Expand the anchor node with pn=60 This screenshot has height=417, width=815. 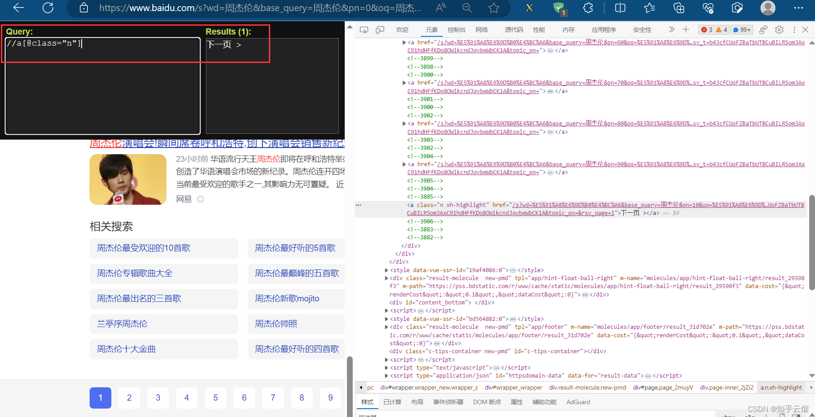(404, 43)
